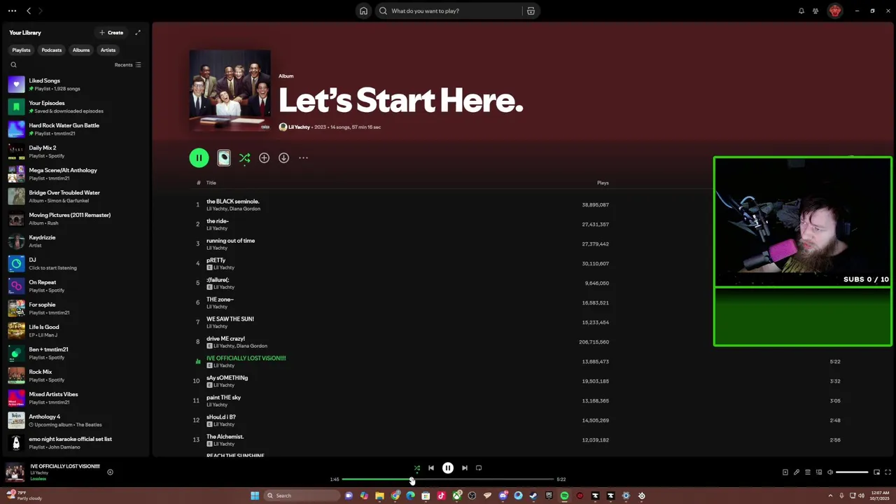Go to Spotify Home

(x=363, y=10)
